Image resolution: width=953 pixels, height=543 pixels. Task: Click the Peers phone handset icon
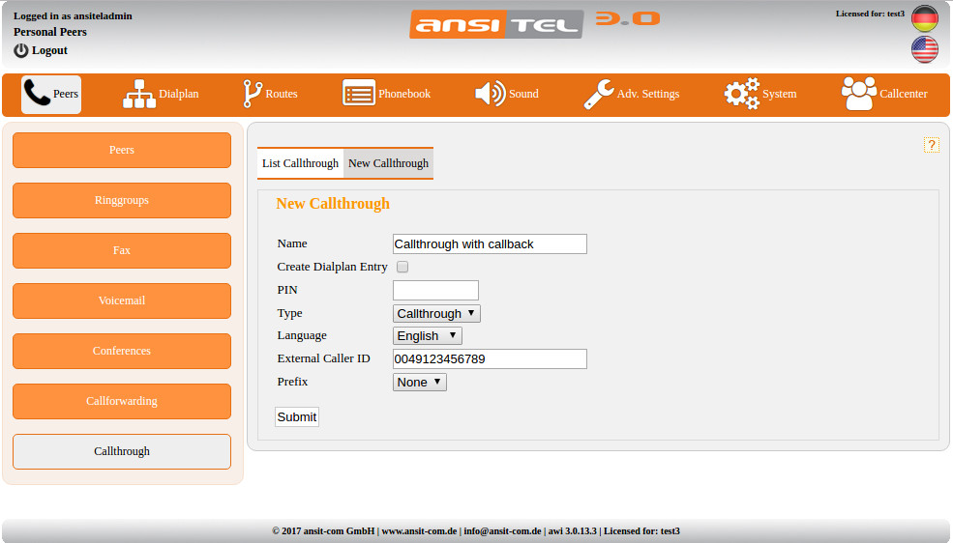[37, 94]
